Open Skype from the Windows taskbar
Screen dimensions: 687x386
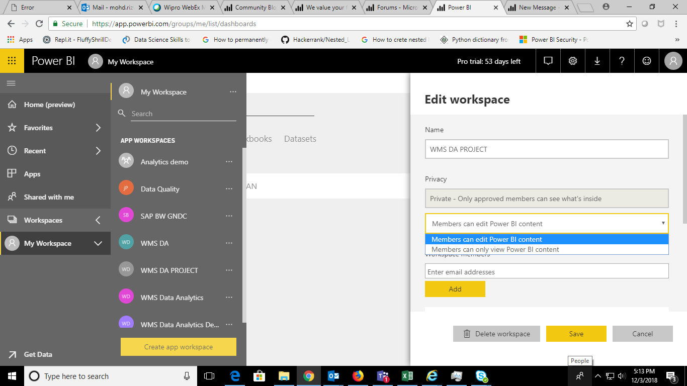tap(481, 376)
